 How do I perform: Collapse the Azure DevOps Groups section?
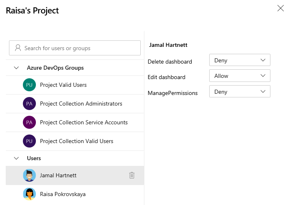click(16, 68)
